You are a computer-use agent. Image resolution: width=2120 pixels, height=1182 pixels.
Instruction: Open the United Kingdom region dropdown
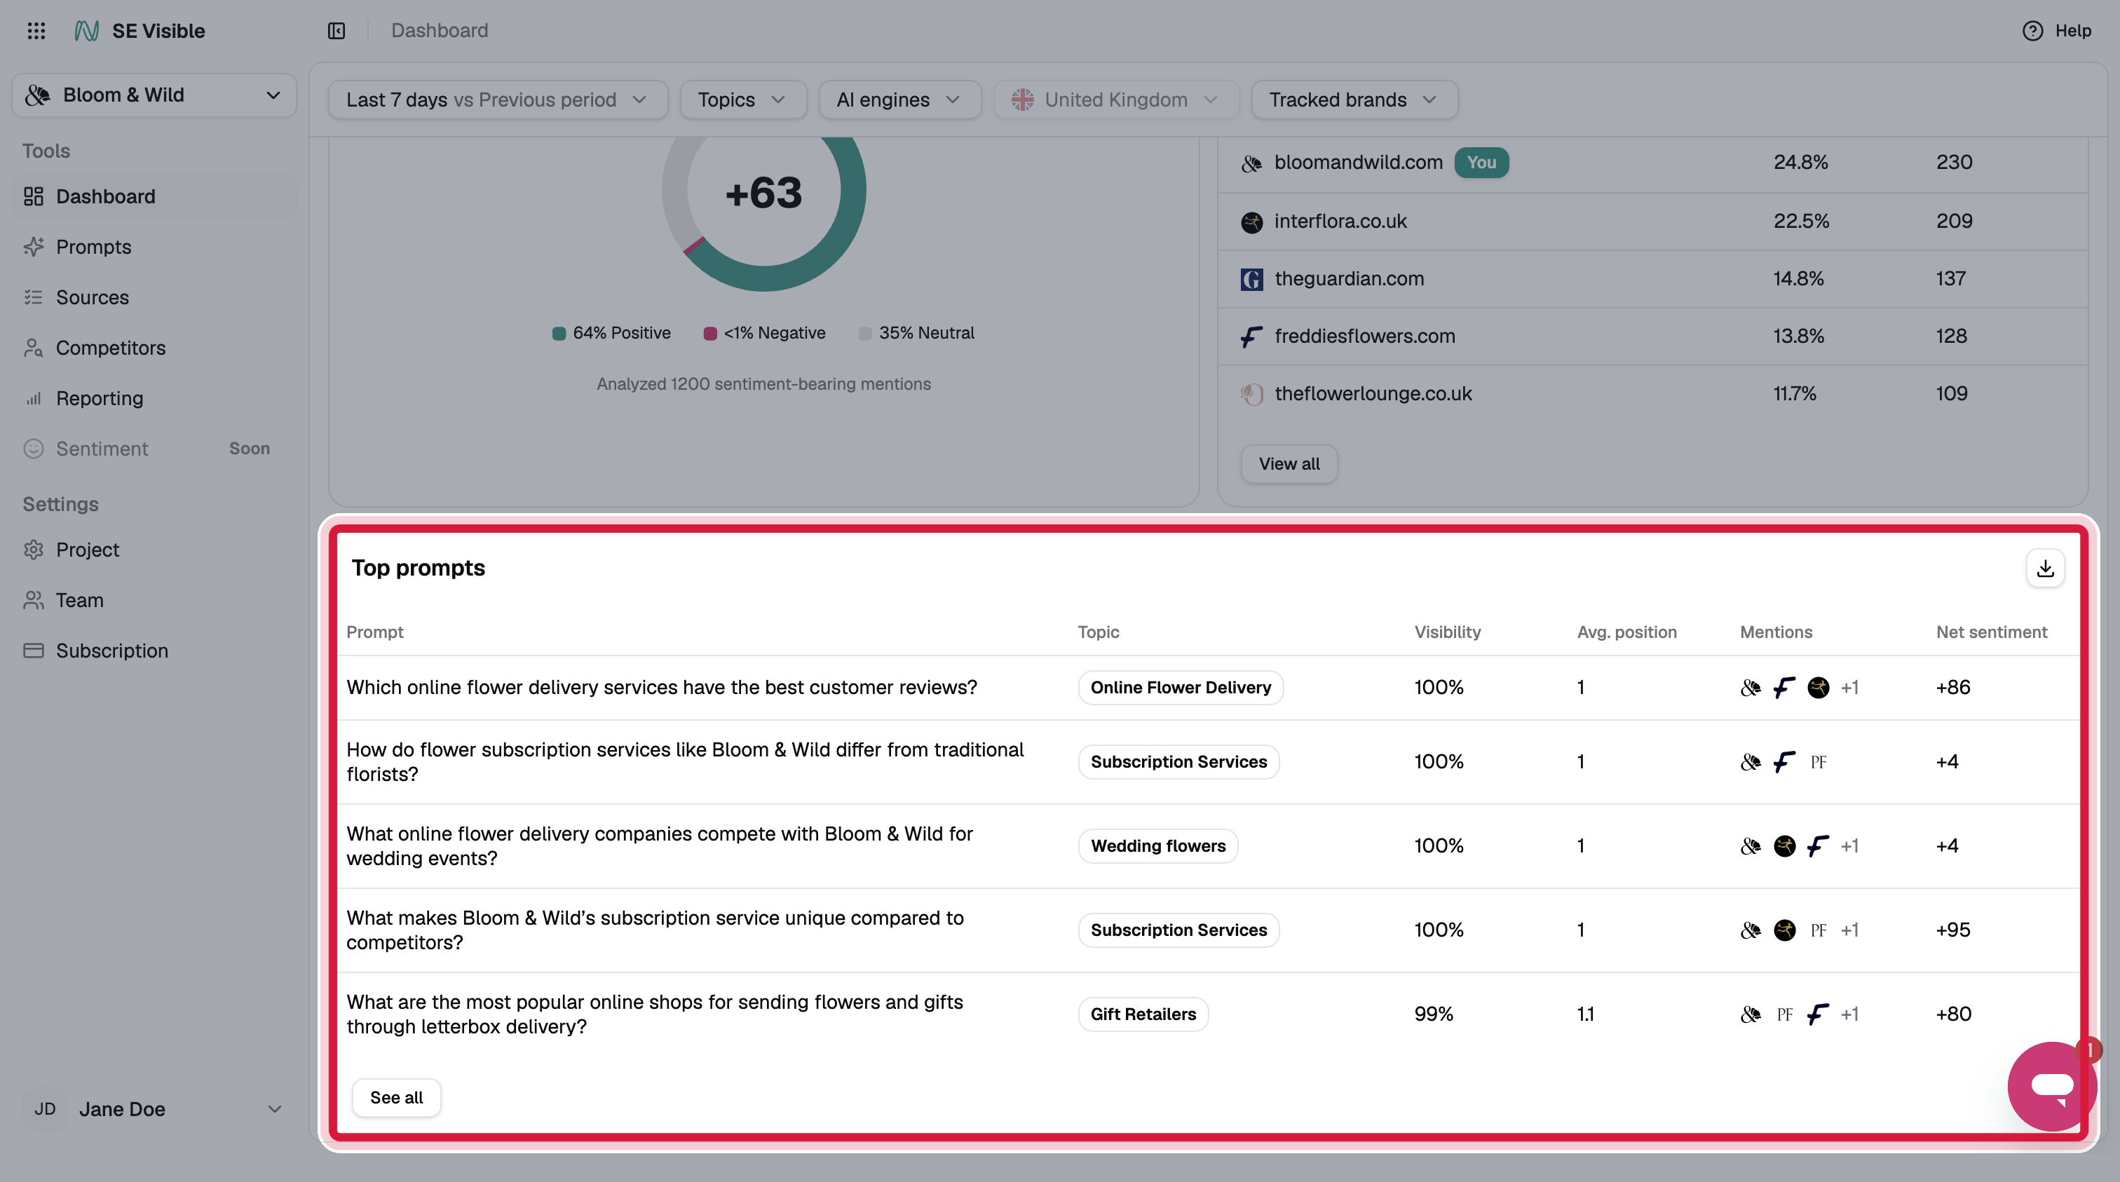coord(1116,100)
